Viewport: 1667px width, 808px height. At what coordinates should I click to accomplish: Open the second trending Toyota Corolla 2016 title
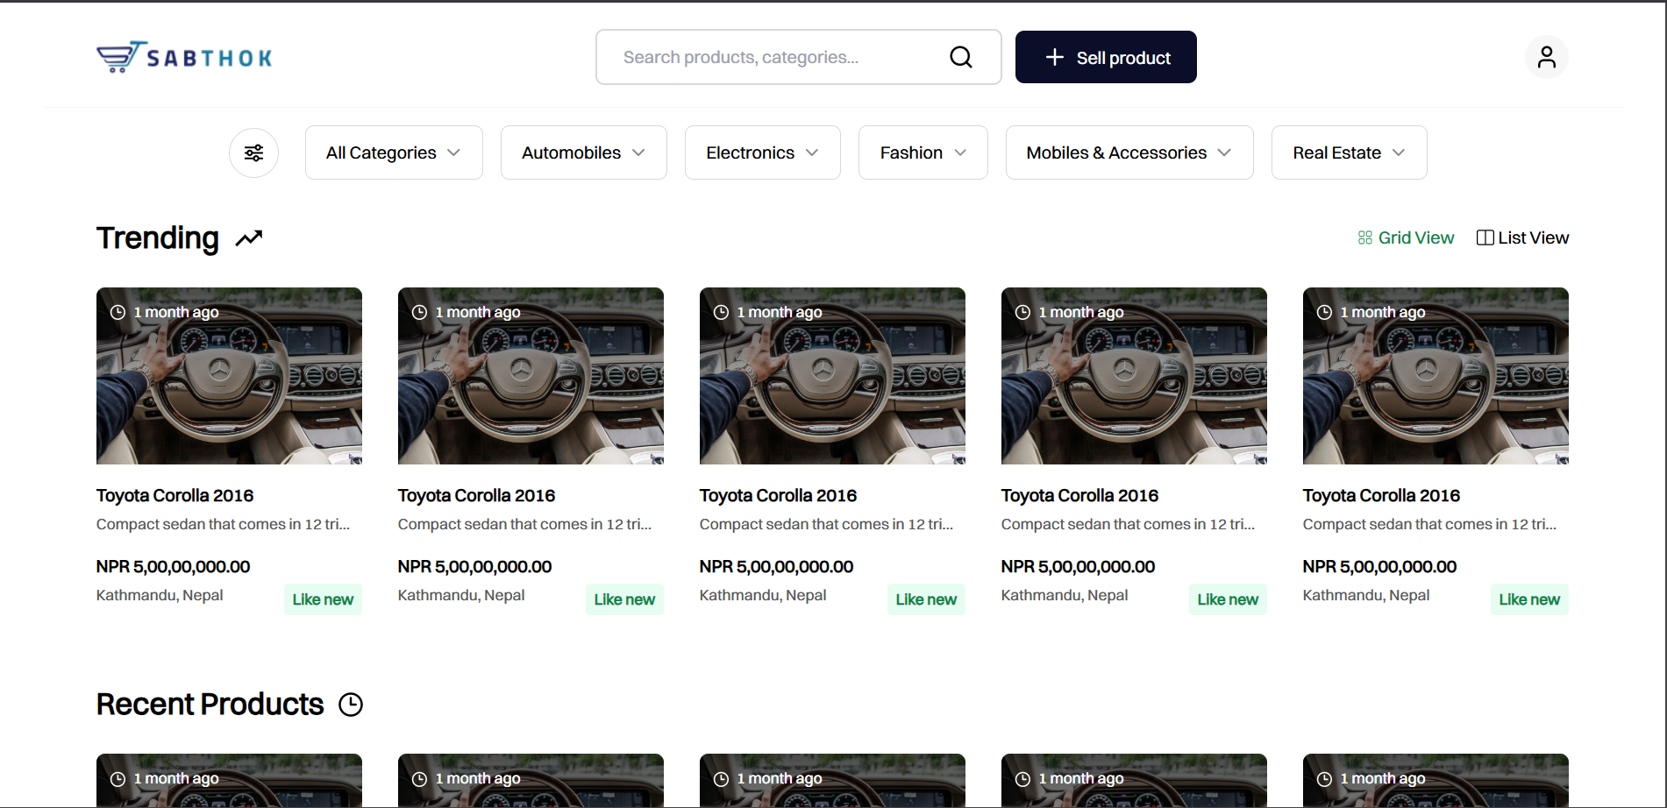476,496
